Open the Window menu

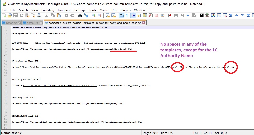tap(140, 10)
